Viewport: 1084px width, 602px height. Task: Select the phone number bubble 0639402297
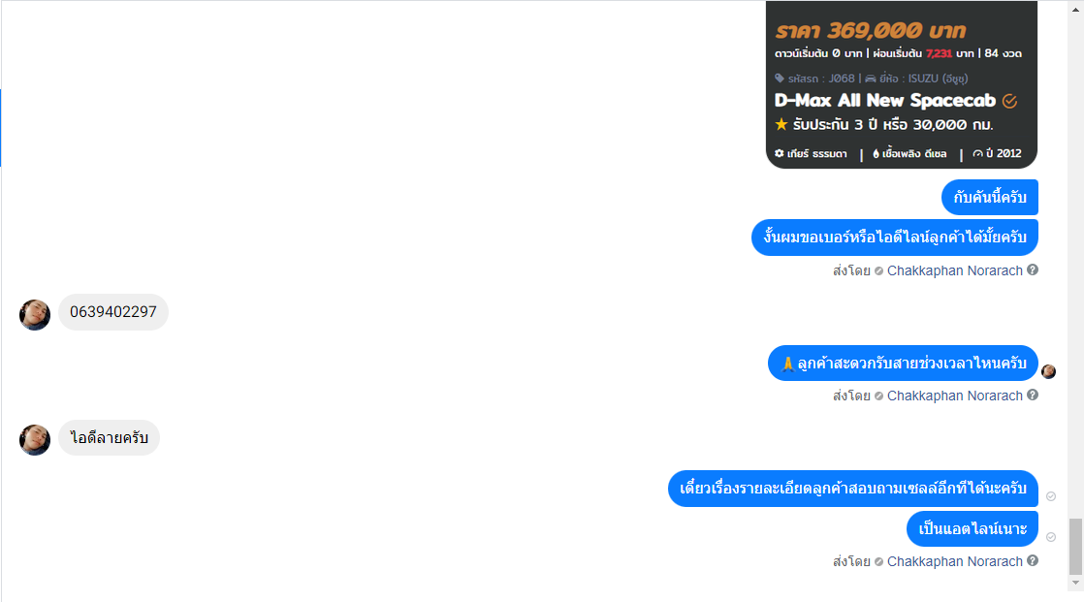coord(113,312)
